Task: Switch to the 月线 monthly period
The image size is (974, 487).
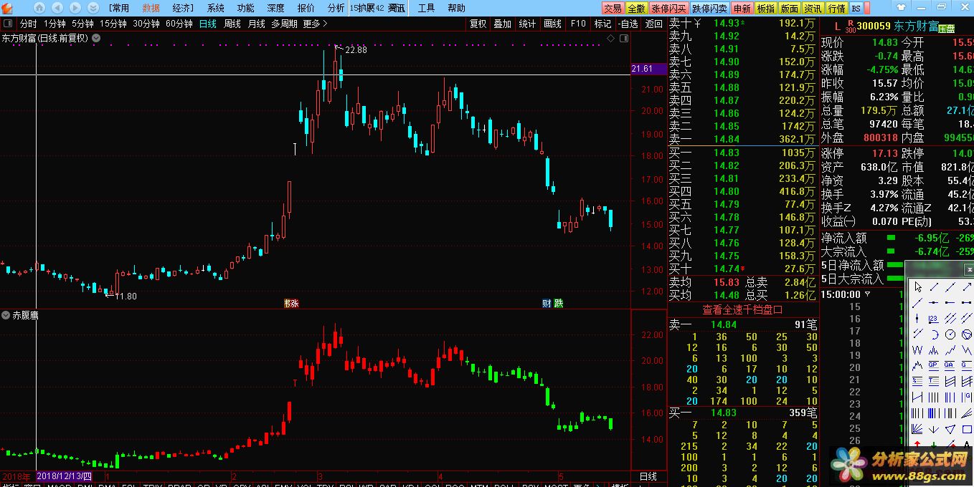Action: [256, 24]
